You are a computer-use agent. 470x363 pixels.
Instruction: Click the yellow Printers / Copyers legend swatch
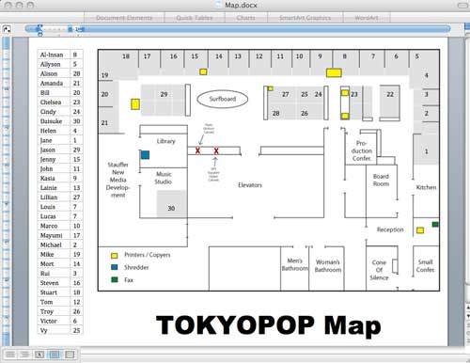pos(115,256)
